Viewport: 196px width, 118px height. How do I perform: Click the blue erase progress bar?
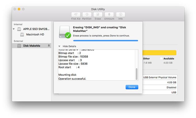point(106,41)
